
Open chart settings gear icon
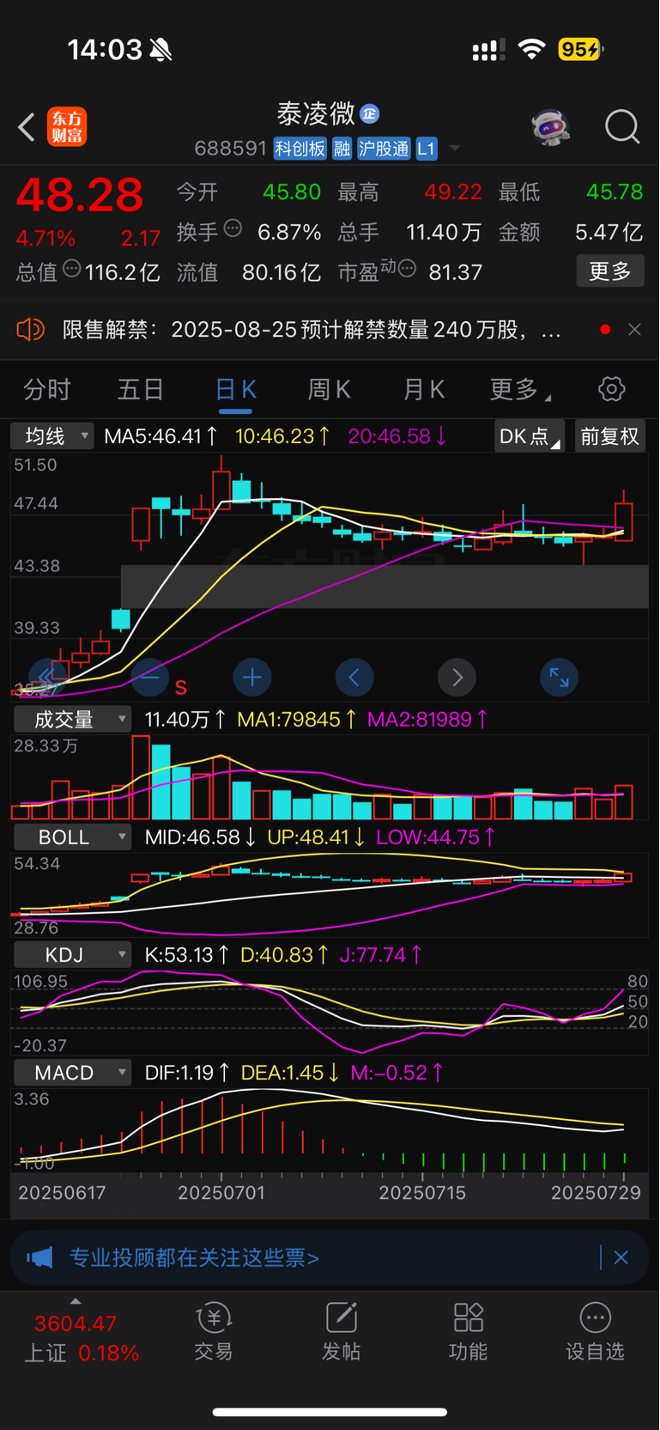pos(611,389)
